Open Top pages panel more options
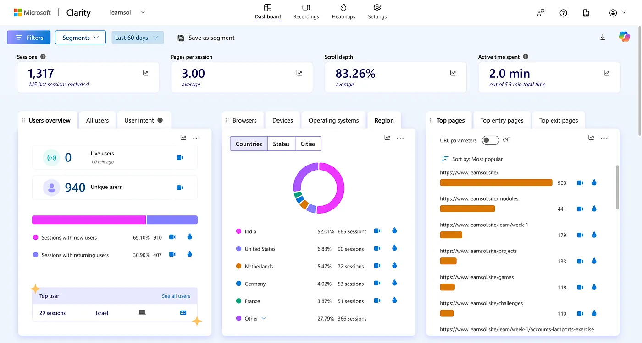Screen dimensions: 642x343 click(604, 138)
